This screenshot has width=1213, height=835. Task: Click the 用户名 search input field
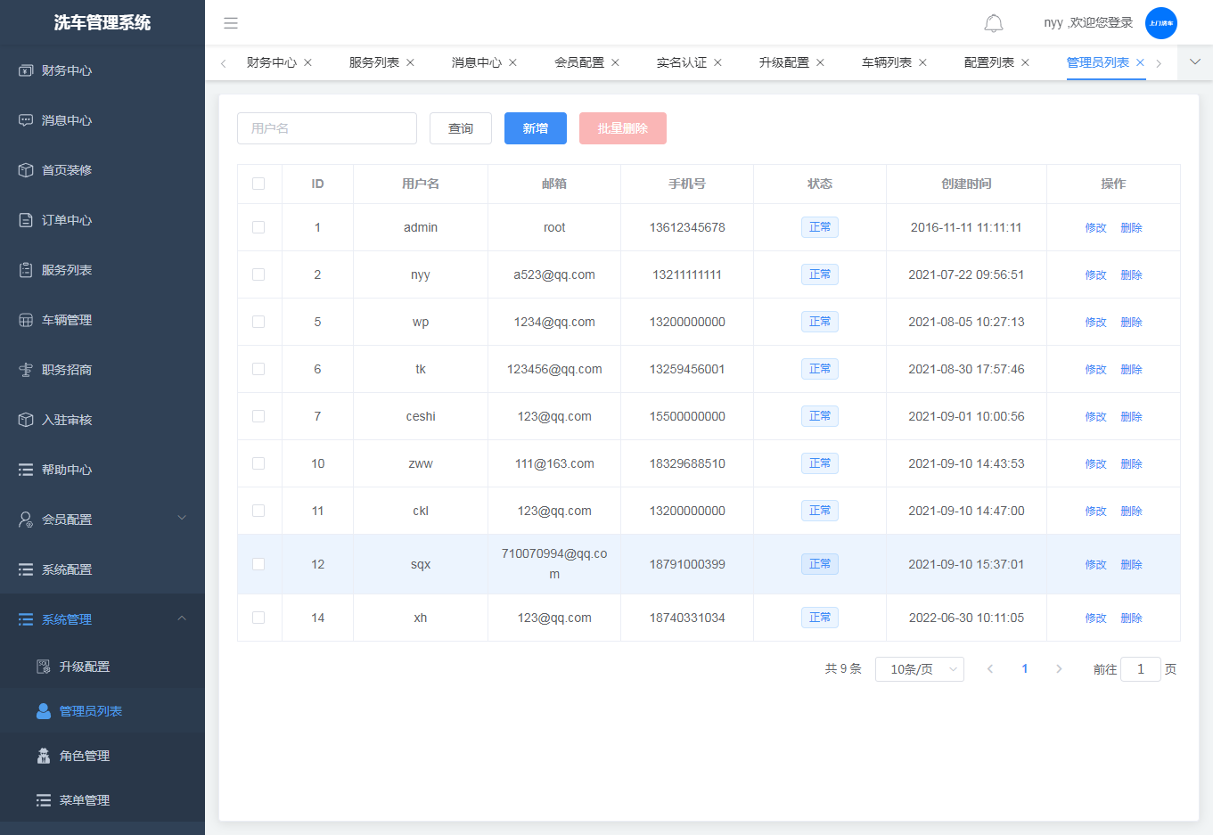click(x=326, y=128)
